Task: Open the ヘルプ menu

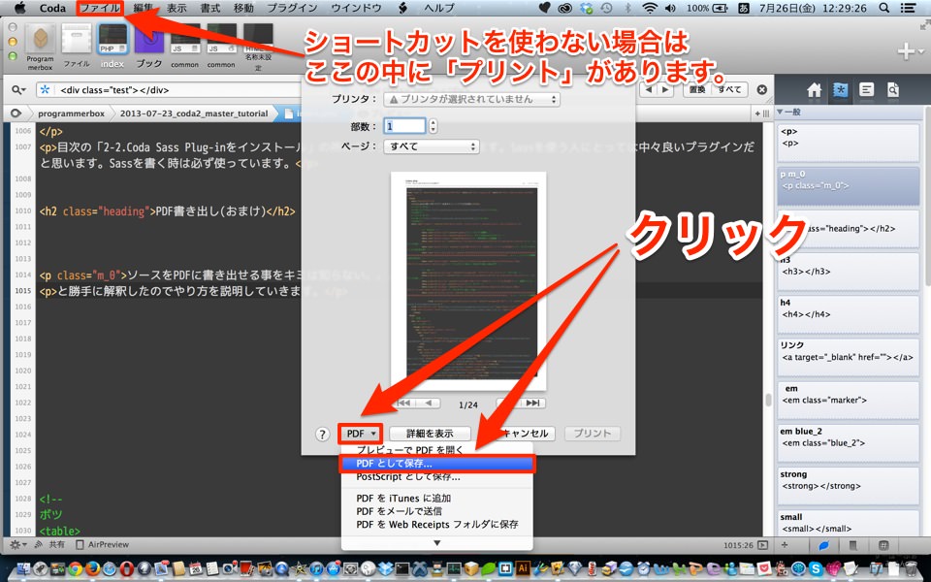Action: click(438, 9)
